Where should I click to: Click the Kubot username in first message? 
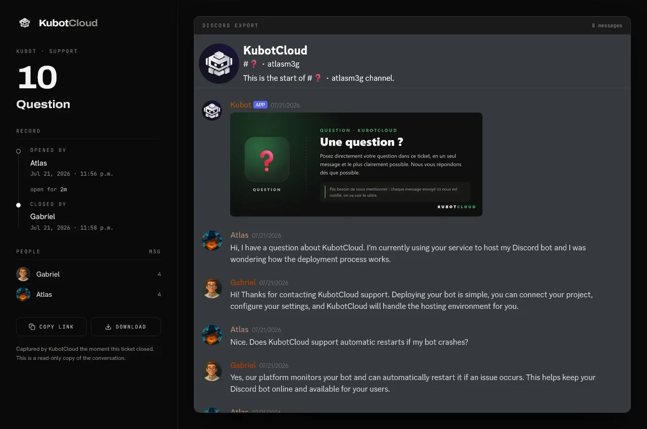tap(241, 105)
